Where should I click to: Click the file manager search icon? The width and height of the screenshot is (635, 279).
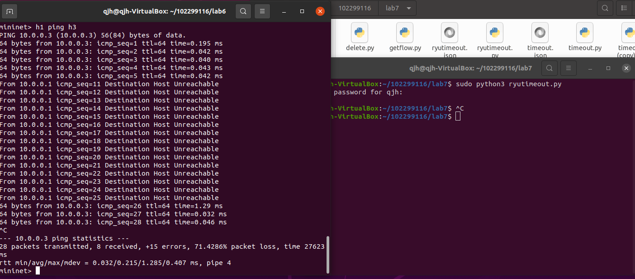(x=605, y=8)
